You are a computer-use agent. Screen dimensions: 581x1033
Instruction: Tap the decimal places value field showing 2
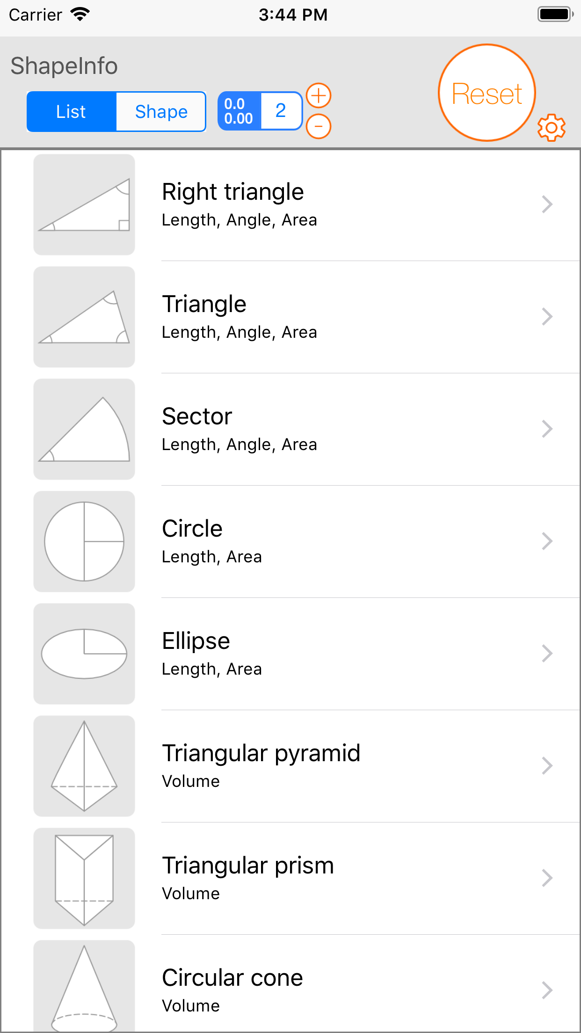coord(281,111)
